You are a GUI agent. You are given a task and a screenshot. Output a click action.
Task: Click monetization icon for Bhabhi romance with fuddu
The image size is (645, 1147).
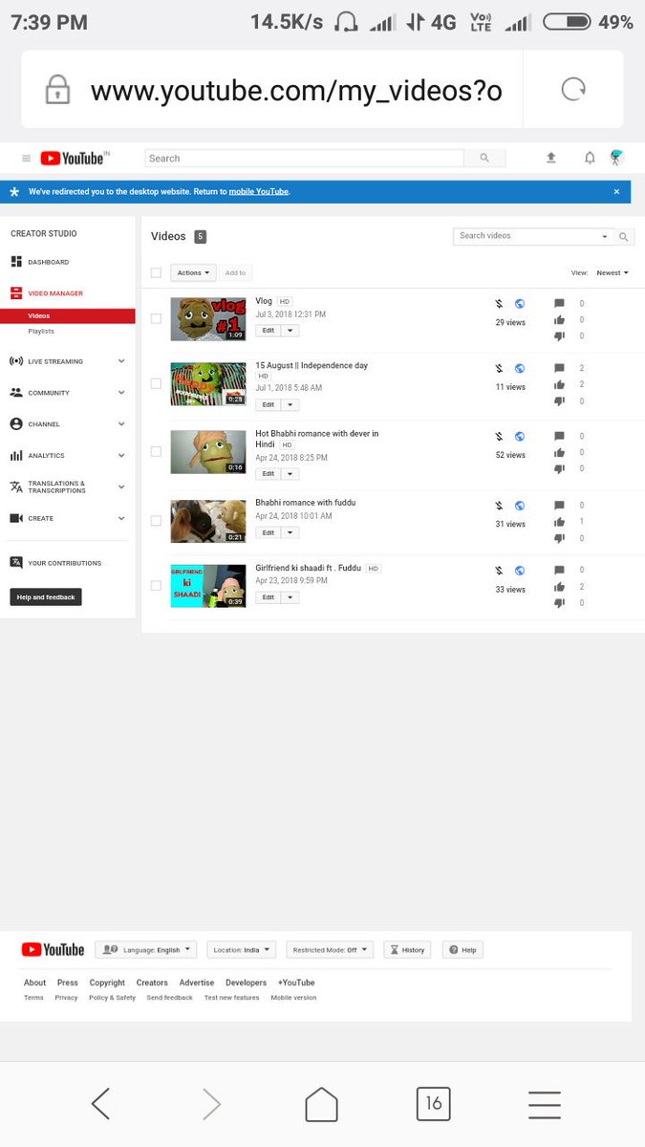click(x=499, y=506)
